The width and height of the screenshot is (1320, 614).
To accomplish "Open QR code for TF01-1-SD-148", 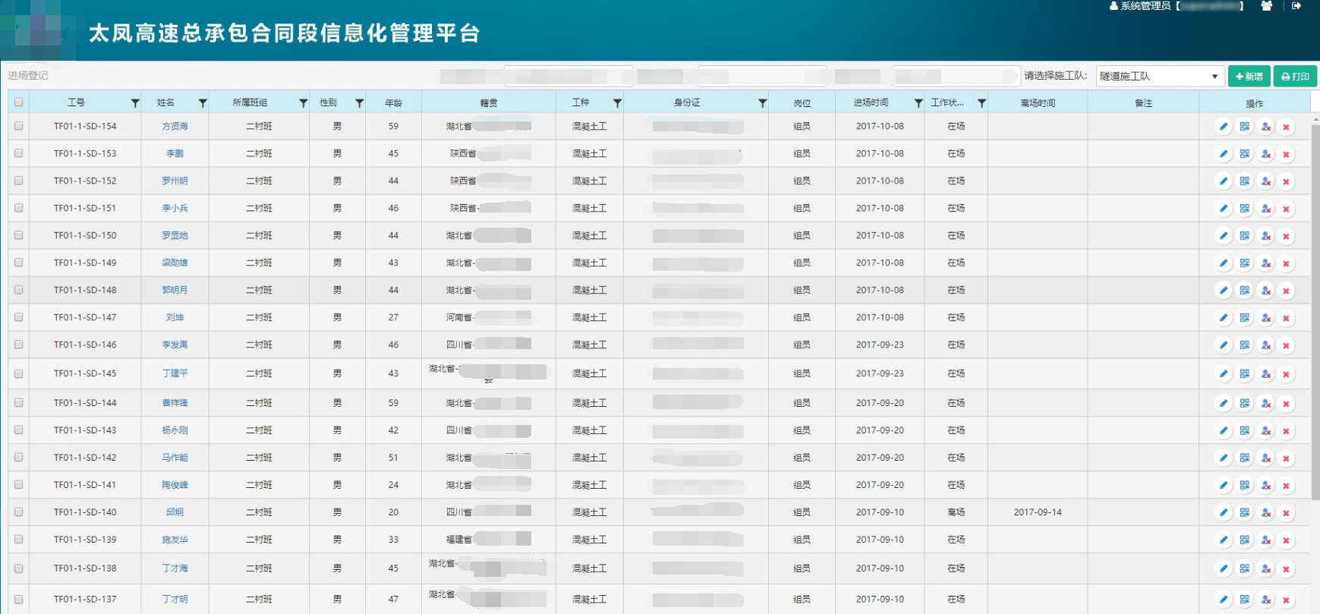I will 1244,291.
